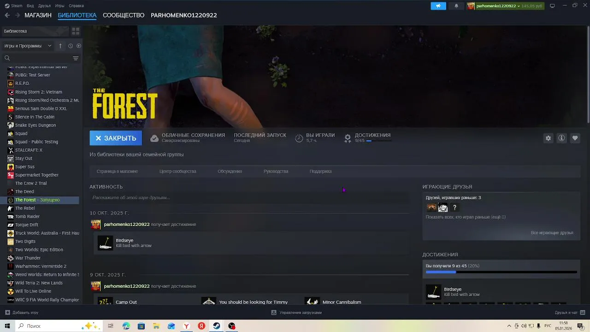Open Windows Start menu
This screenshot has height=332, width=590.
7,326
